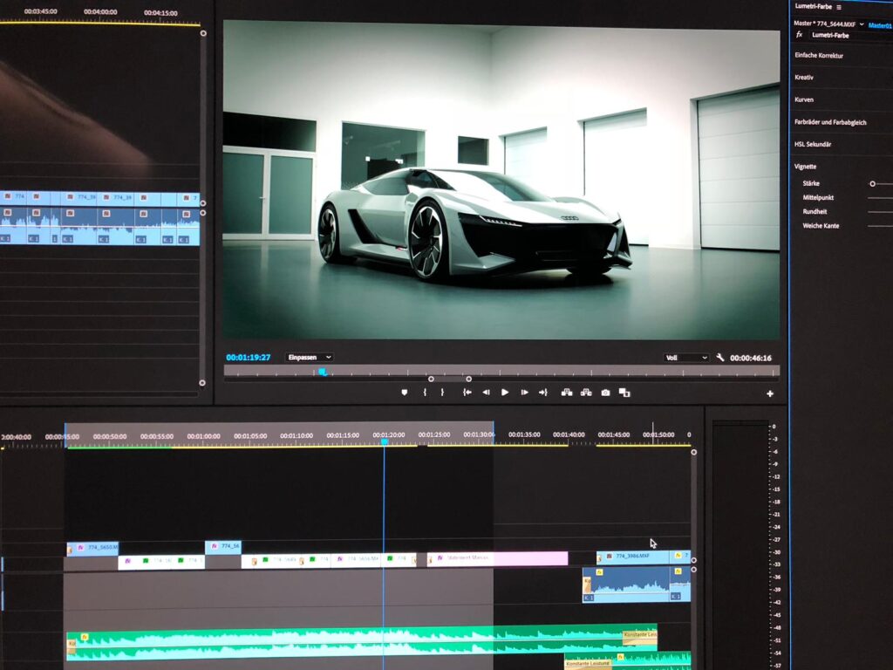Jump to the Out point
This screenshot has height=670, width=893.
point(542,393)
